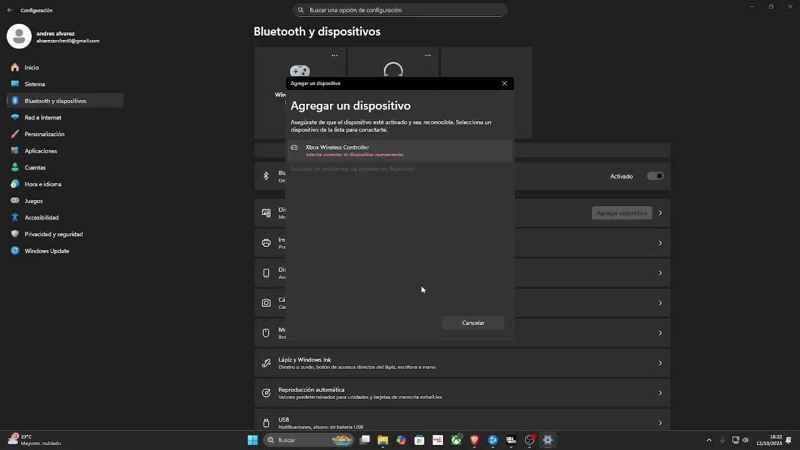Image resolution: width=800 pixels, height=450 pixels.
Task: Toggle the Bluetooth Activado switch
Action: coord(655,176)
